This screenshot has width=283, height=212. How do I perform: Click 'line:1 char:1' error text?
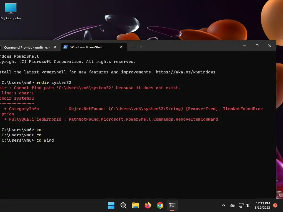pyautogui.click(x=18, y=93)
